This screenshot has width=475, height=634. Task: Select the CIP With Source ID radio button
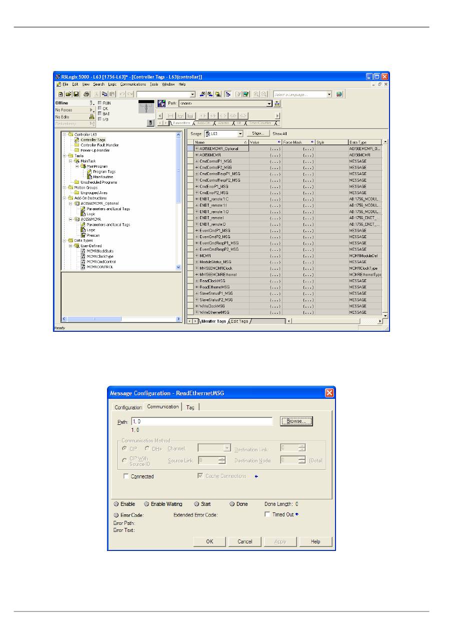click(124, 460)
